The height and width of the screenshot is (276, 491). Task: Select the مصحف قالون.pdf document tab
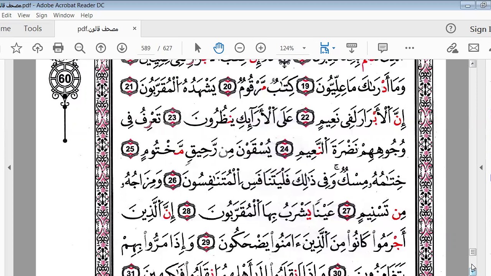(98, 29)
